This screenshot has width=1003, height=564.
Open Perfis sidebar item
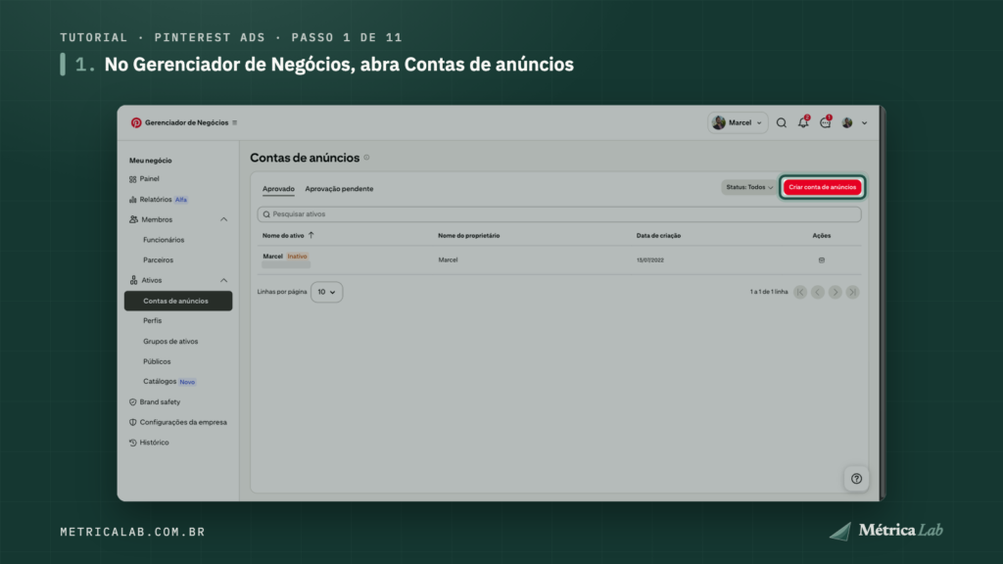click(x=152, y=321)
